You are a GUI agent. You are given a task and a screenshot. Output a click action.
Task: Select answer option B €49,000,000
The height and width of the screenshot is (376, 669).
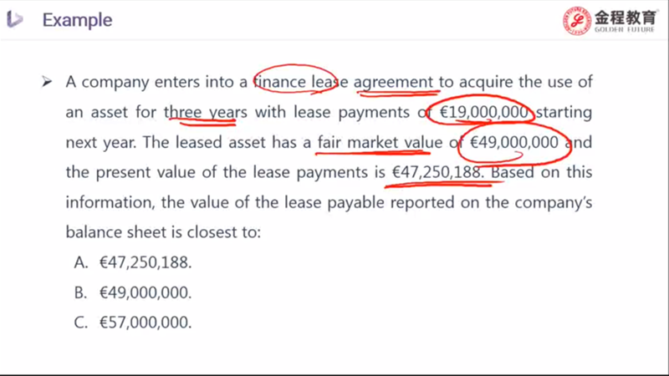pyautogui.click(x=133, y=292)
